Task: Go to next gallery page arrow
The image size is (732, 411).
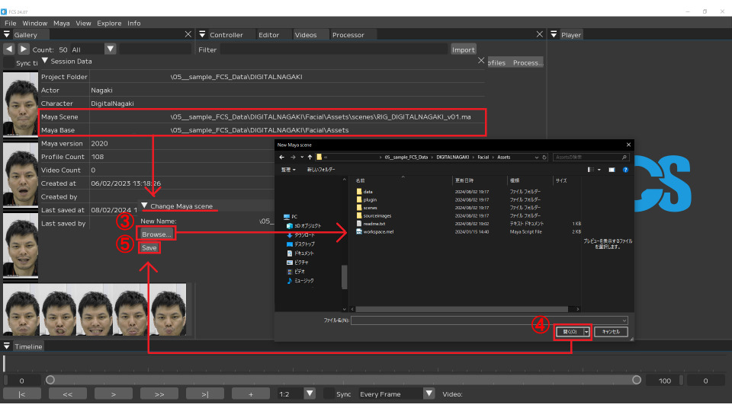Action: coord(23,49)
